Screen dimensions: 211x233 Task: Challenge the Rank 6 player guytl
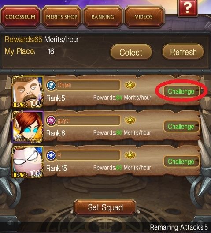pos(181,127)
